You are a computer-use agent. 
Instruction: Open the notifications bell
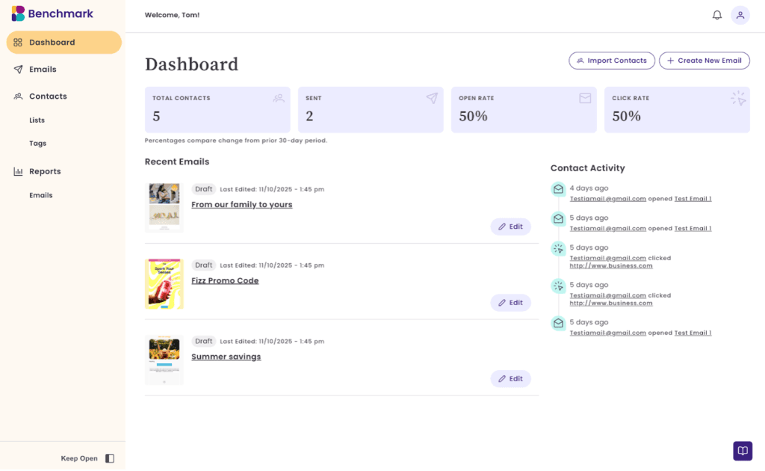pos(716,14)
